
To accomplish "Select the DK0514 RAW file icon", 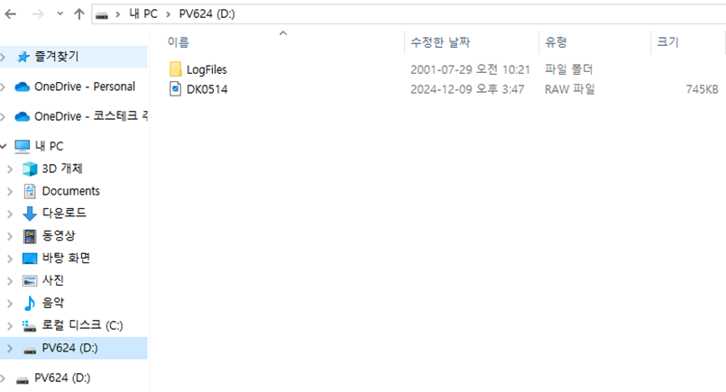I will tap(176, 89).
